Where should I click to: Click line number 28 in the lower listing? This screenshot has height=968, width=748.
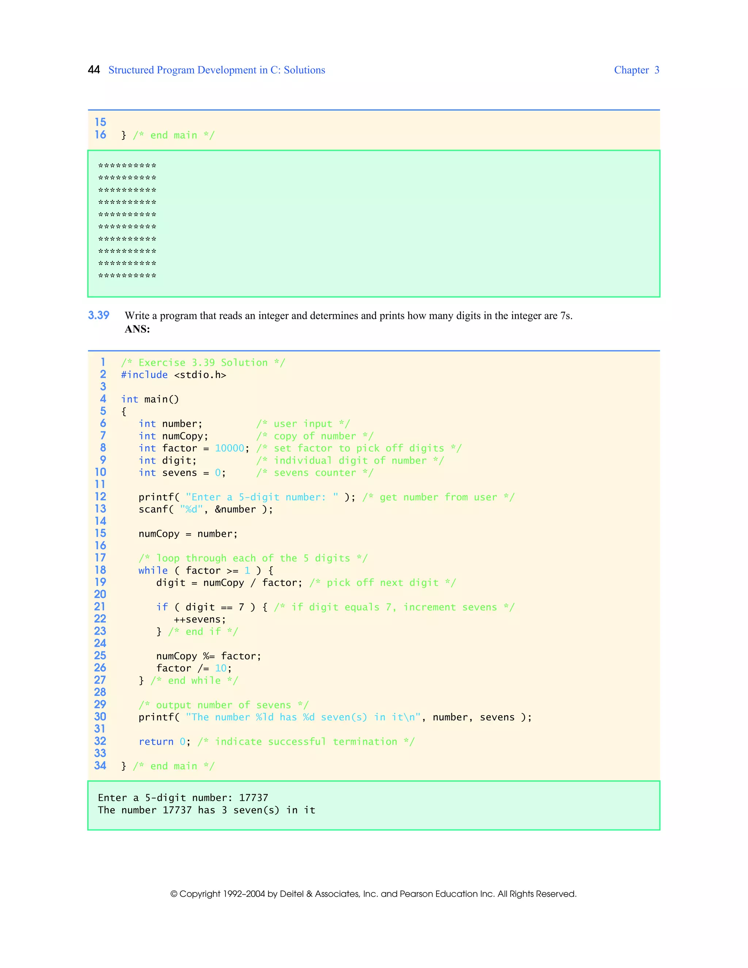click(100, 692)
